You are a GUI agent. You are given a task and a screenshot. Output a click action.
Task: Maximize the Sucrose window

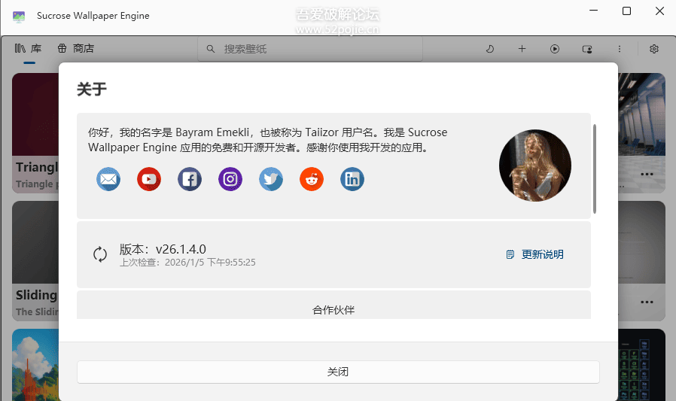627,11
